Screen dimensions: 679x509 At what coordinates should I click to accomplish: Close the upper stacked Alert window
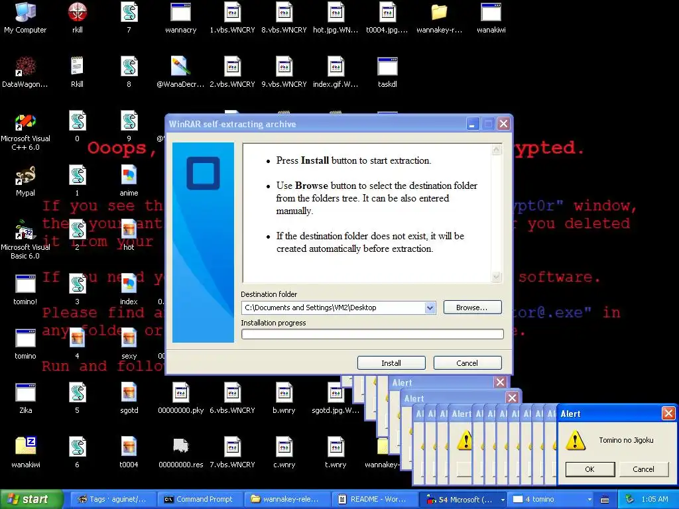[x=500, y=382]
